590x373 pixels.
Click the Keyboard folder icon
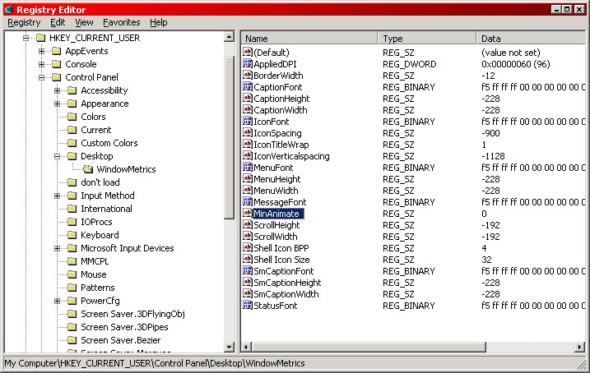coord(72,235)
